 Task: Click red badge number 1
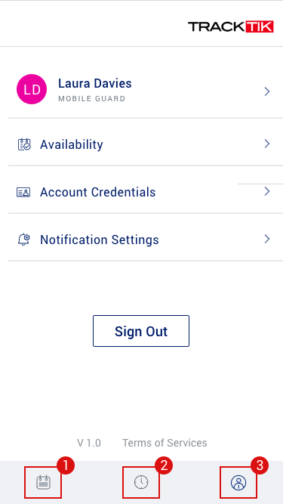(66, 466)
